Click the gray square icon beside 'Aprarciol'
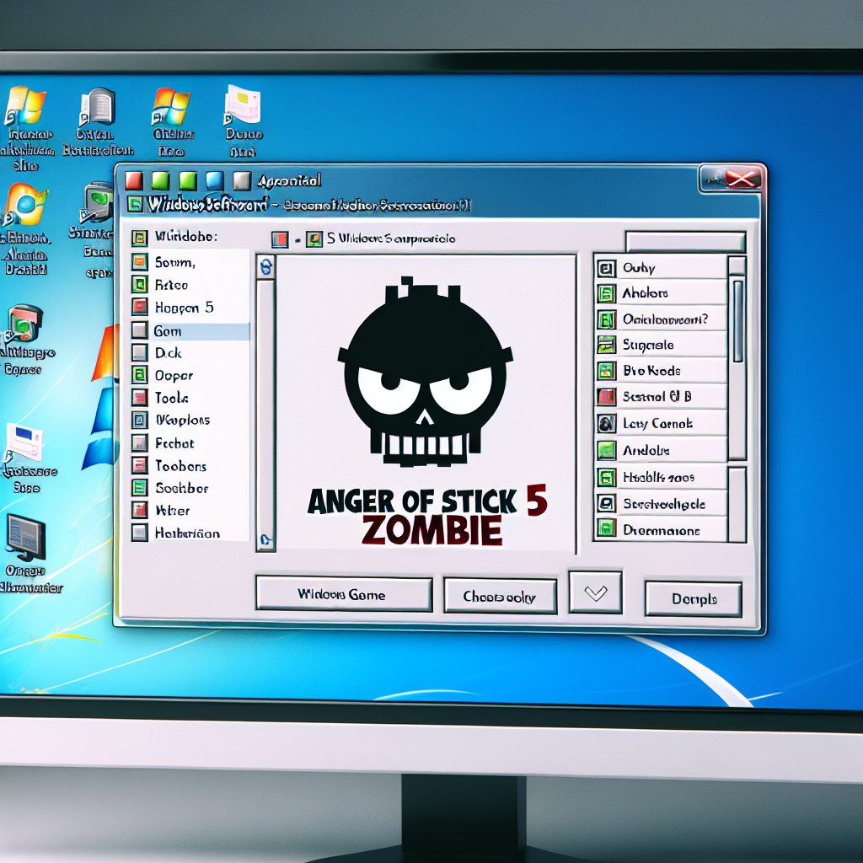The width and height of the screenshot is (863, 863). 242,180
